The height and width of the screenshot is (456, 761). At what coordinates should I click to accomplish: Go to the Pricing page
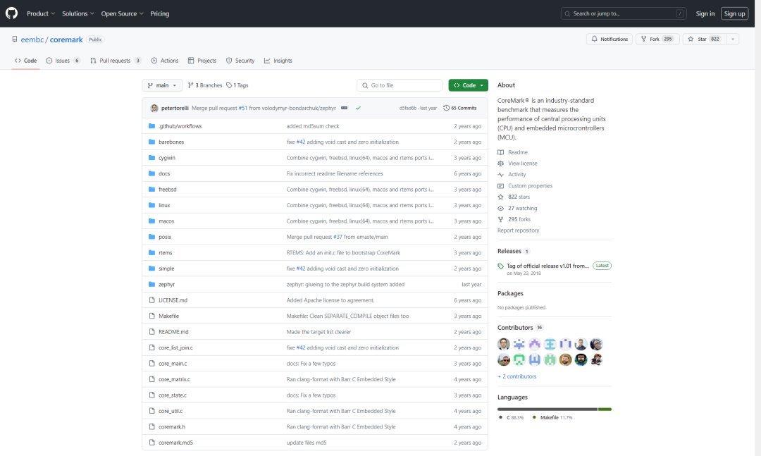(x=160, y=13)
